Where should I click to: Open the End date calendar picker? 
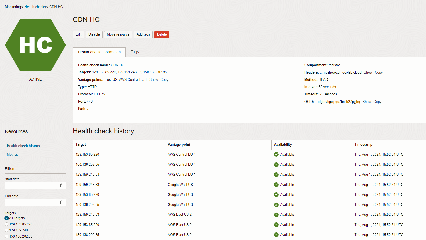point(62,203)
